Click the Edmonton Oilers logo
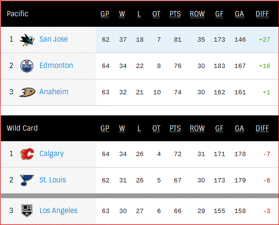 point(27,66)
